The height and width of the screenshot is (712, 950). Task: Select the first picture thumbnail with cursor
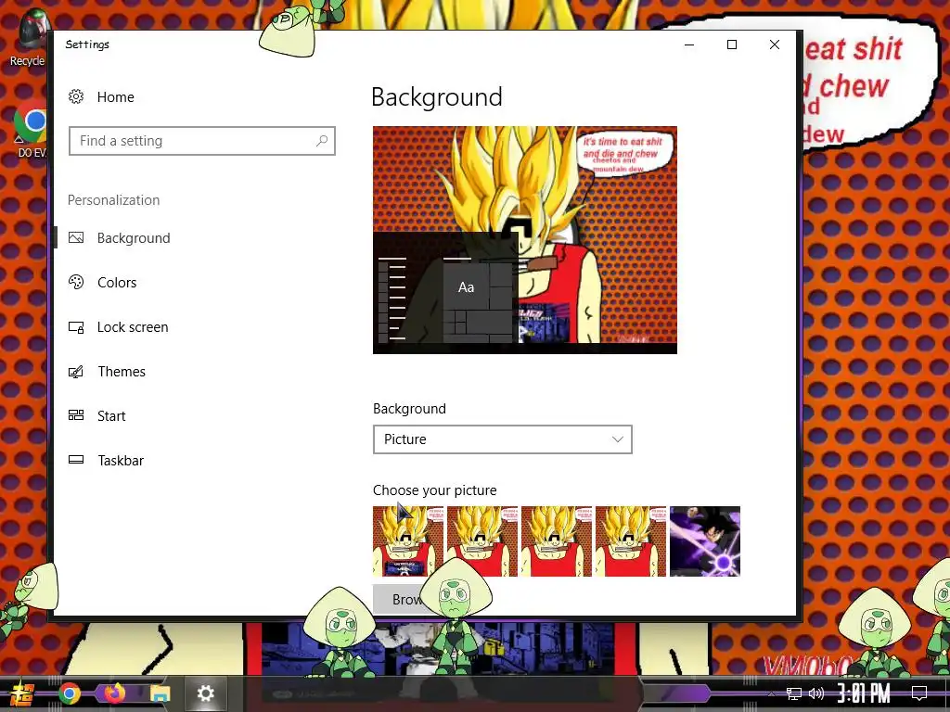tap(408, 541)
